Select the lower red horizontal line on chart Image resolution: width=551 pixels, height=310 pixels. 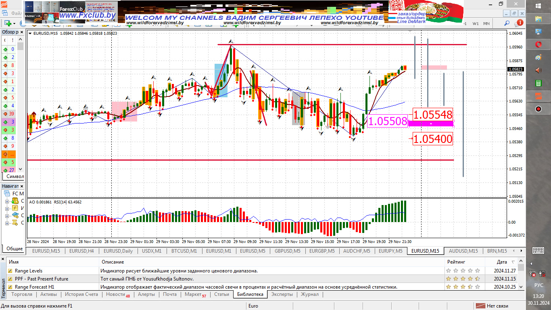tap(240, 160)
